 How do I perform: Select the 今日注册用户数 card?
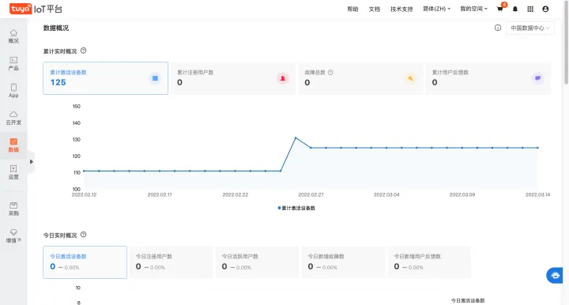[x=171, y=262]
